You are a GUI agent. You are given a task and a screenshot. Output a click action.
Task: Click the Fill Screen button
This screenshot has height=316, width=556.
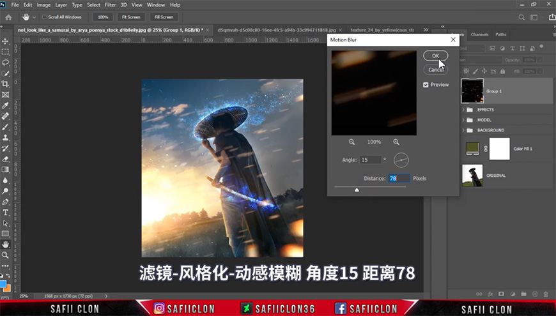[164, 17]
